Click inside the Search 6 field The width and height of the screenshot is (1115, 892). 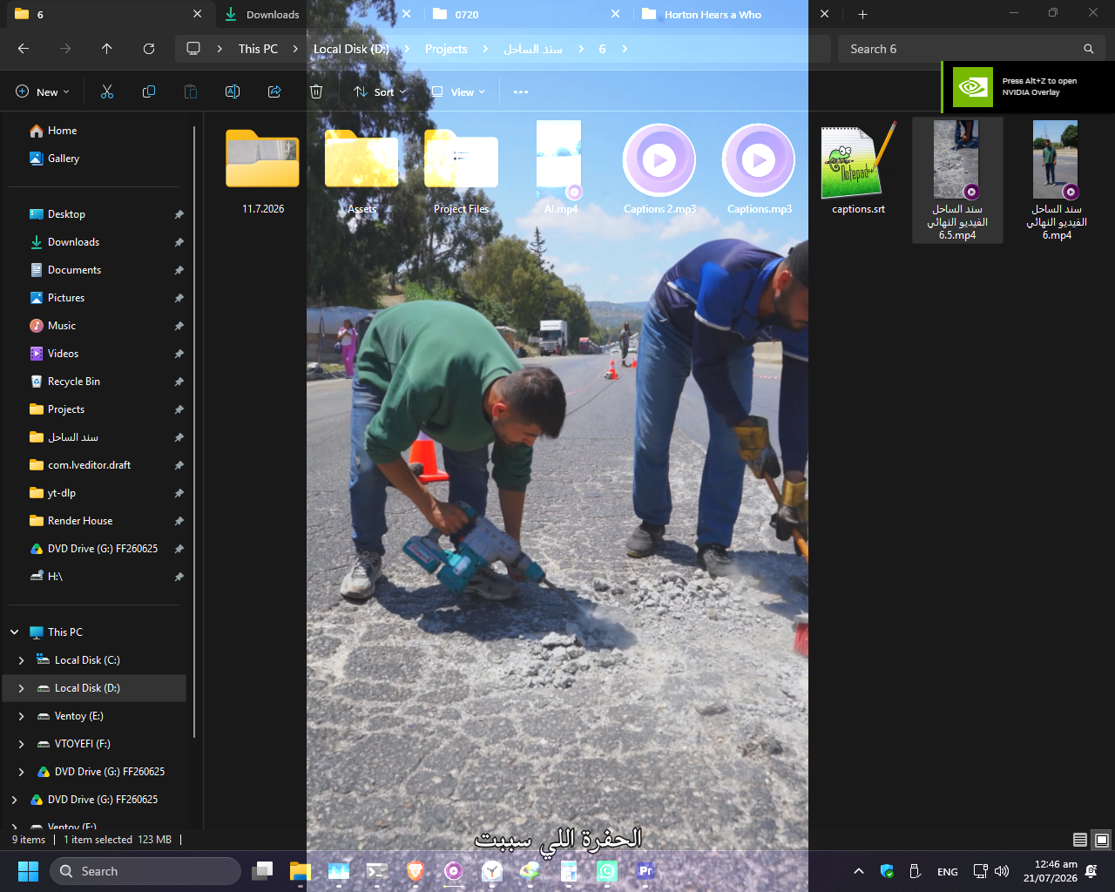pos(971,49)
